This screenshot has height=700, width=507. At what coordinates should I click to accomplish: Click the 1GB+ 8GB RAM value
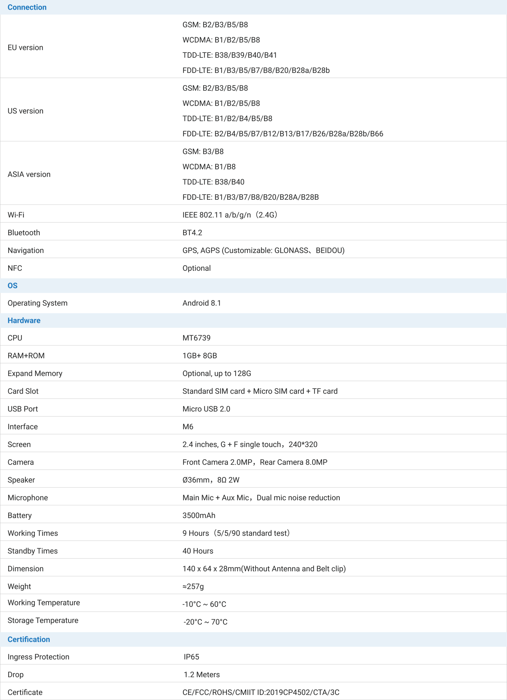[200, 356]
